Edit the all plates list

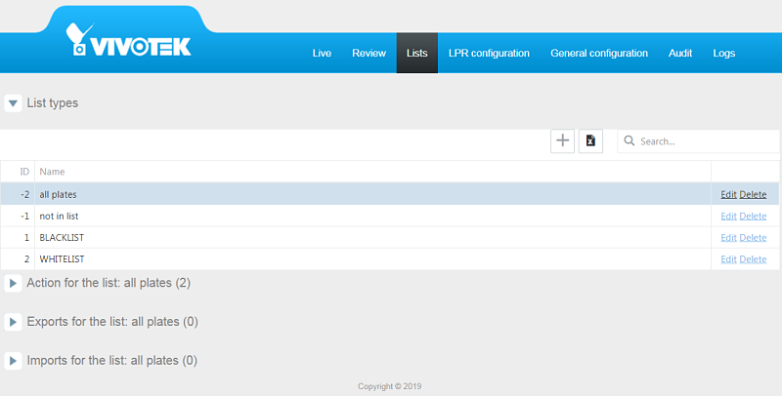[x=728, y=195]
